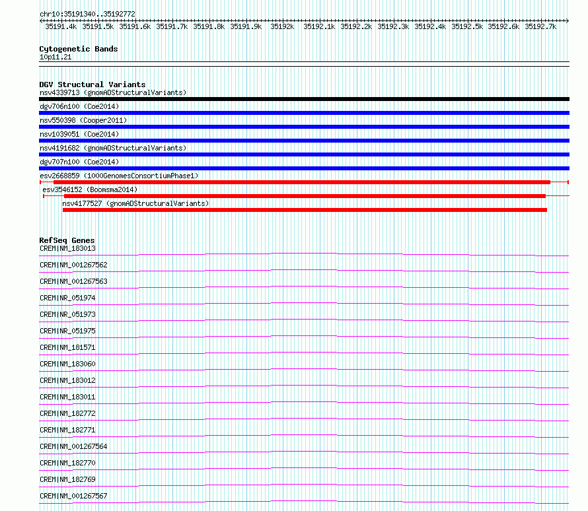Select the blue nsv1039051 variant bar

[x=304, y=141]
